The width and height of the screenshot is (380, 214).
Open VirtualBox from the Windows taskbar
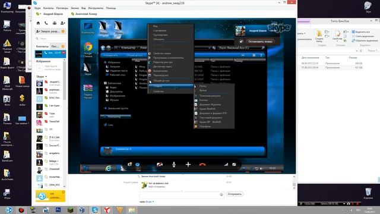click(x=82, y=210)
